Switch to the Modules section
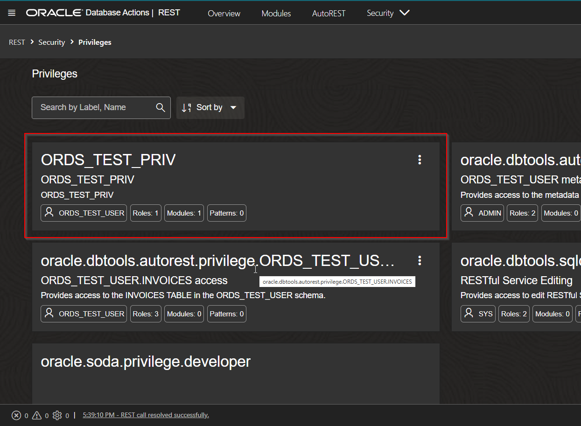 click(276, 14)
